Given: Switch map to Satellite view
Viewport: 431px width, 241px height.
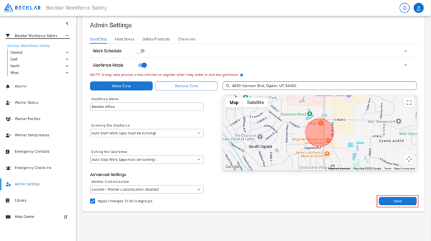Looking at the screenshot, I should click(256, 102).
